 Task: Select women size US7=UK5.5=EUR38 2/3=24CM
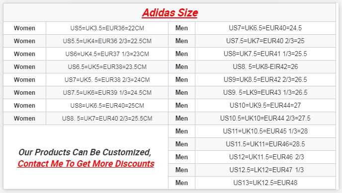point(107,80)
